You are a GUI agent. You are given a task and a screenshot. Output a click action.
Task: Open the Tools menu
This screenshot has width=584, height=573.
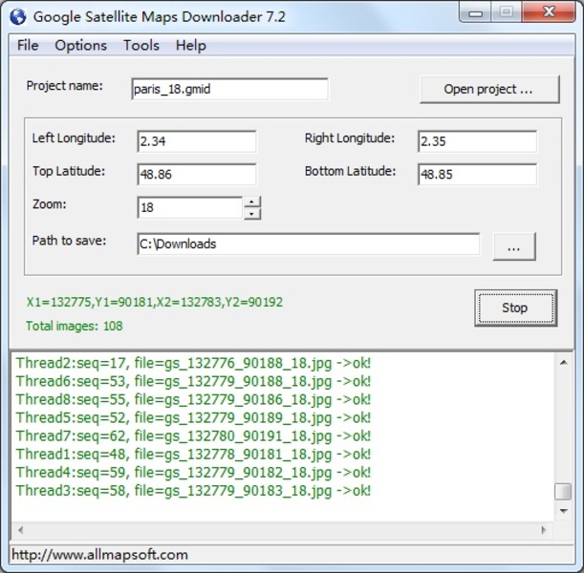click(x=141, y=46)
